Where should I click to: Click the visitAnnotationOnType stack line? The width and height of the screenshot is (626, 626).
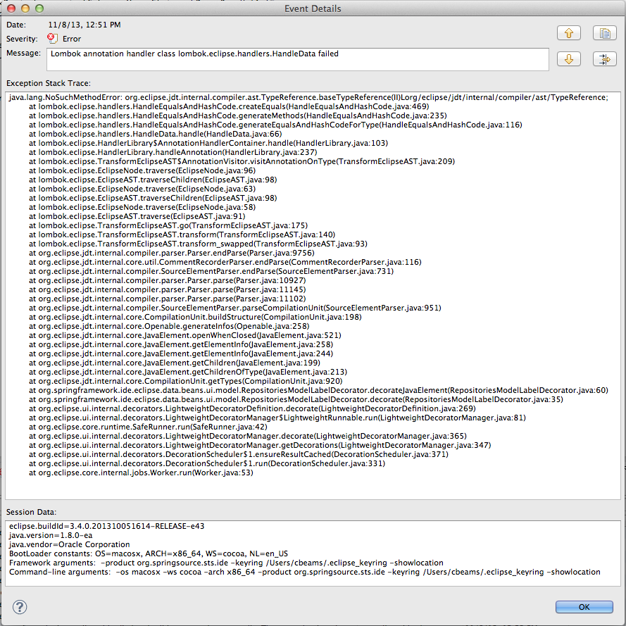tap(242, 162)
